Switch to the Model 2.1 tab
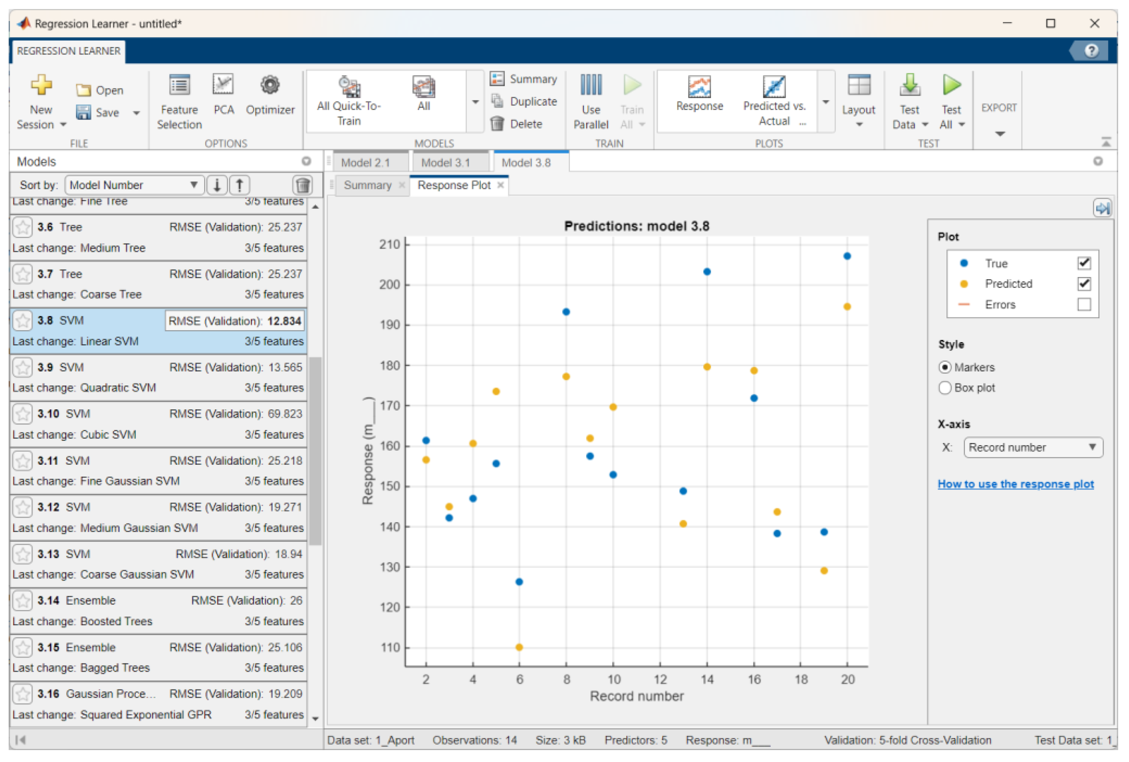Viewport: 1129px width, 762px height. 365,163
